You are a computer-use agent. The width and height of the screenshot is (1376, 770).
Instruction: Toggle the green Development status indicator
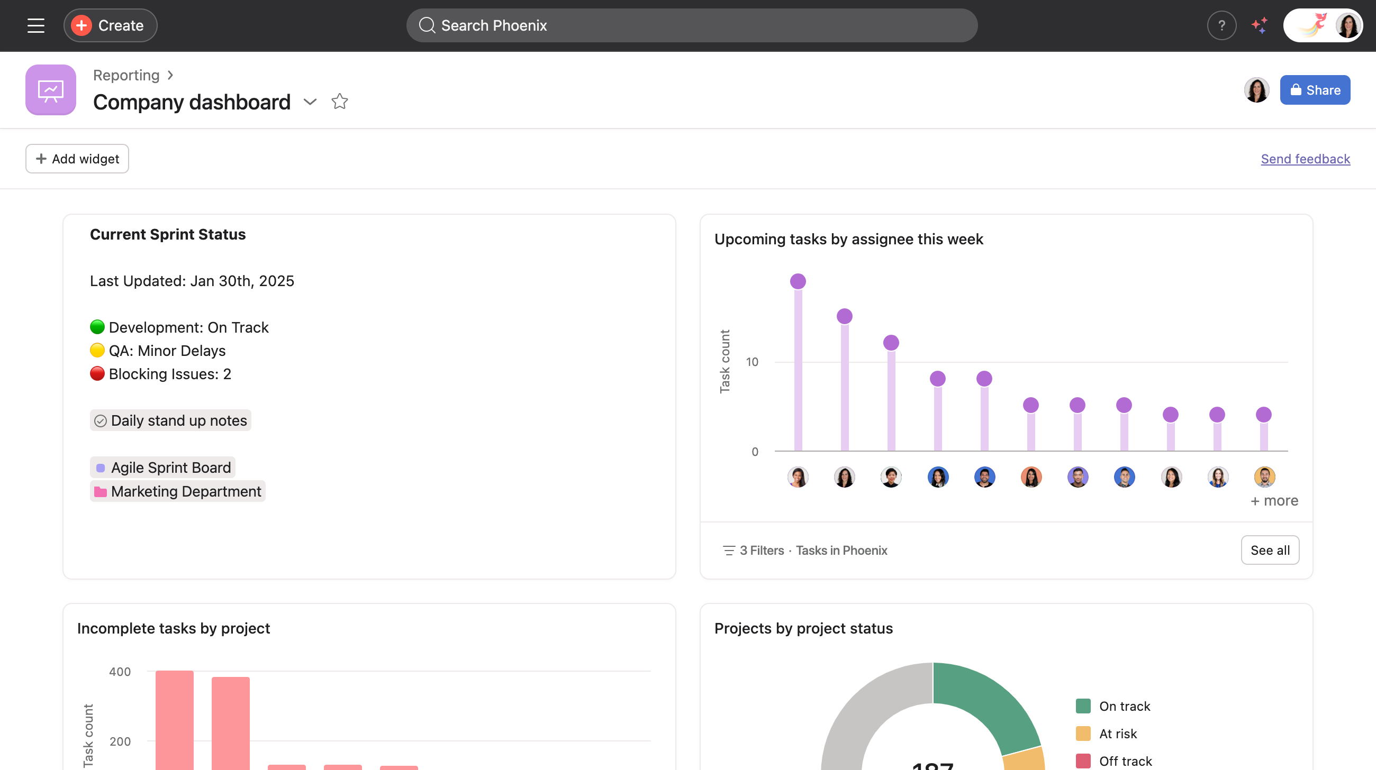(97, 327)
